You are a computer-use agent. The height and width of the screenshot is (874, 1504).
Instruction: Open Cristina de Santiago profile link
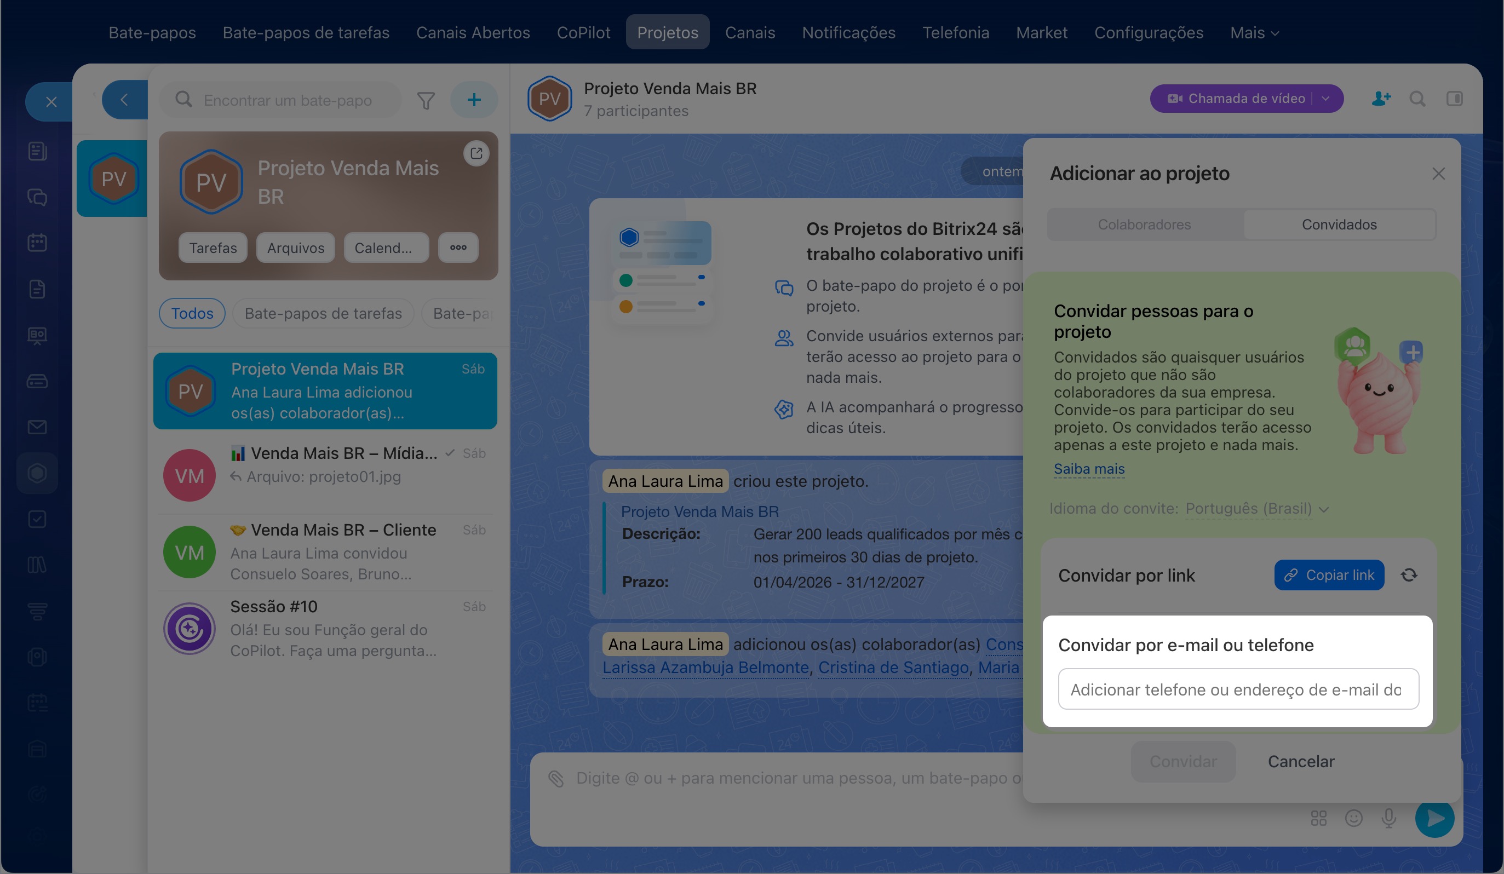tap(893, 668)
